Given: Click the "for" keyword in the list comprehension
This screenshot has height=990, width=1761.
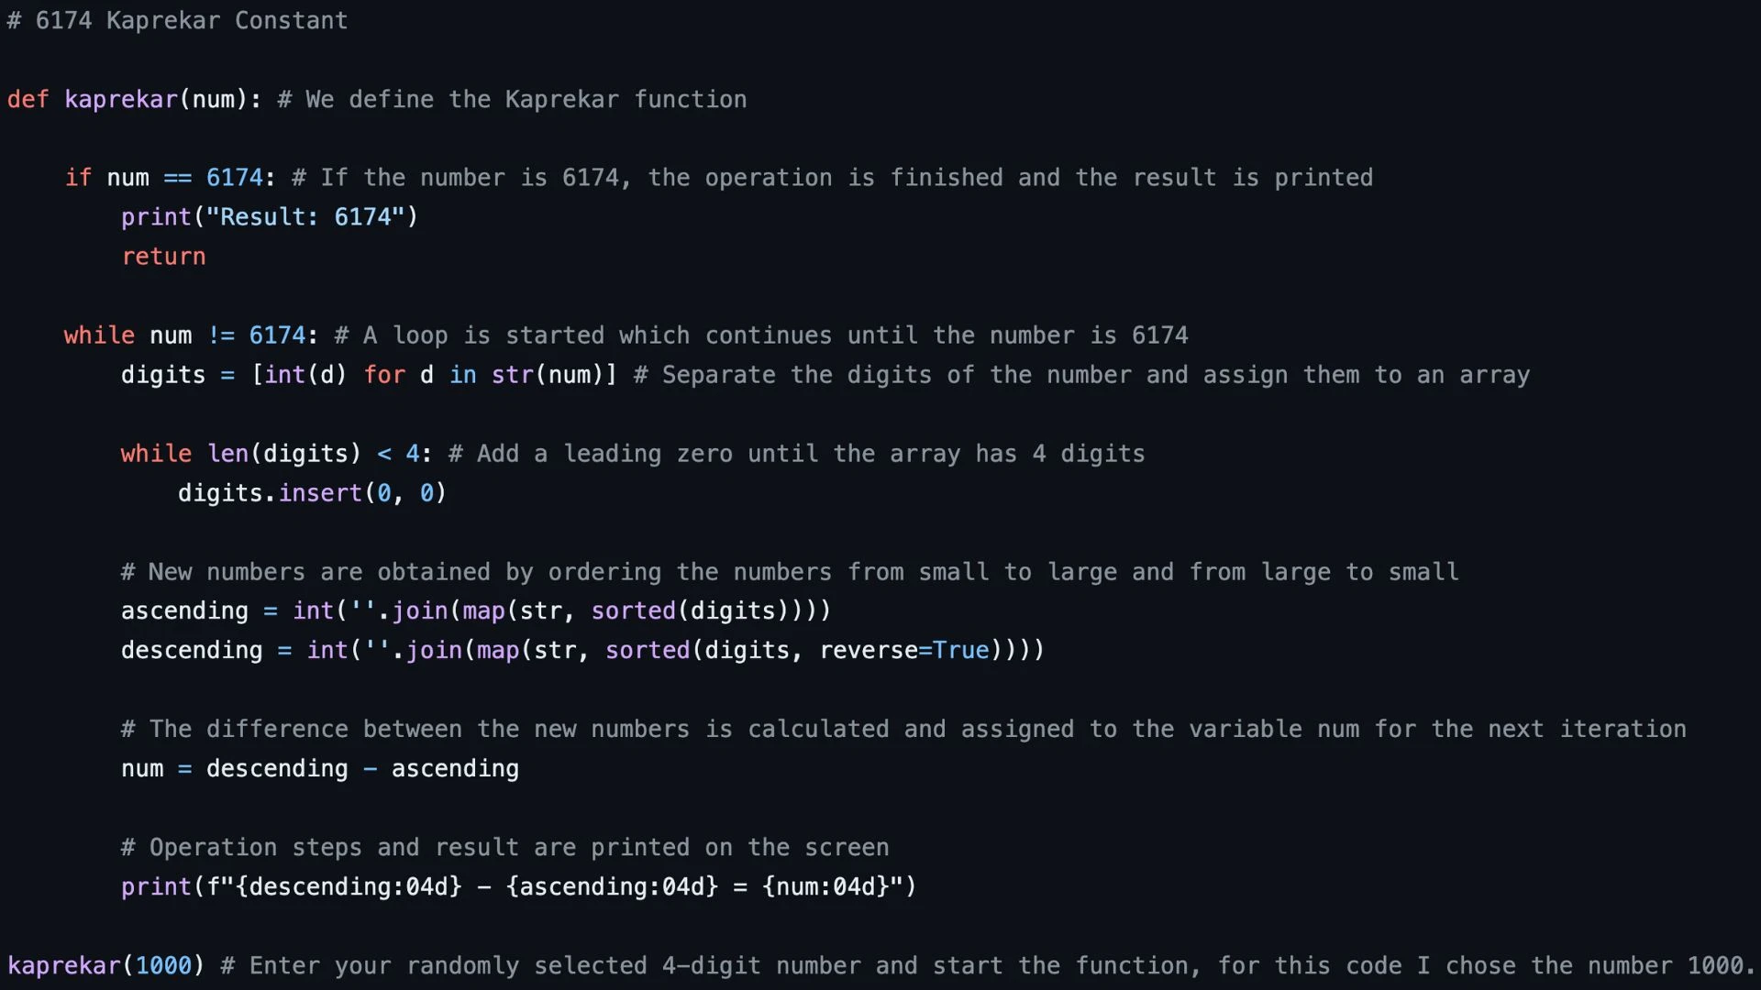Looking at the screenshot, I should [x=383, y=375].
